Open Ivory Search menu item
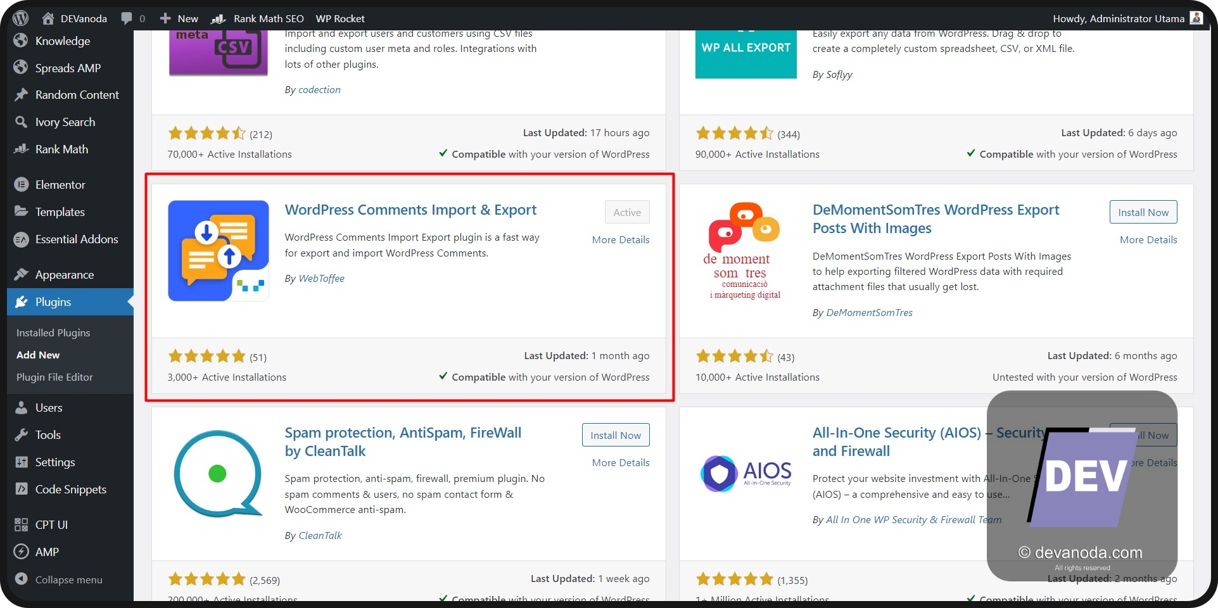This screenshot has height=608, width=1218. pos(65,122)
